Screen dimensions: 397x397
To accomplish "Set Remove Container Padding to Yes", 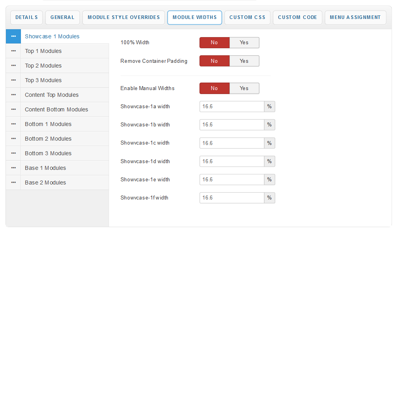I will pyautogui.click(x=244, y=61).
